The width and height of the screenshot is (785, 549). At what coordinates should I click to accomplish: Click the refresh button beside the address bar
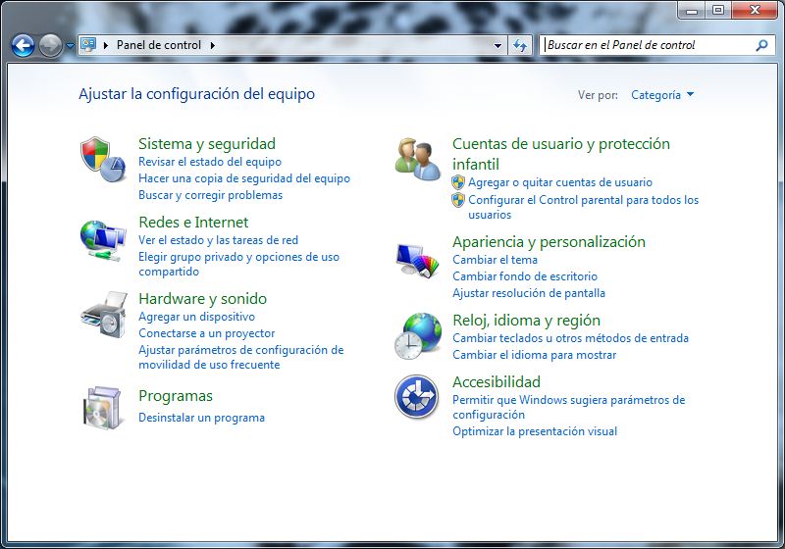tap(520, 45)
